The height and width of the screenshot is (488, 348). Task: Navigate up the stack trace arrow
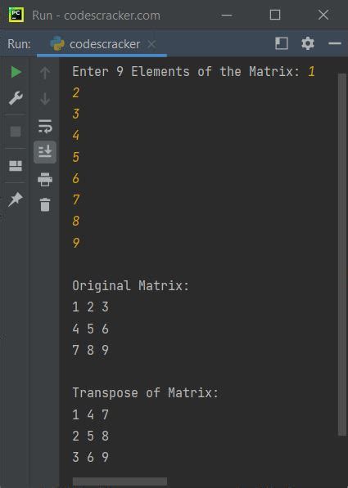pyautogui.click(x=45, y=73)
